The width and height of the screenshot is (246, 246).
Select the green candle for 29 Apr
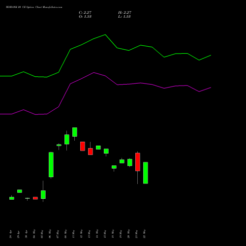click(x=20, y=191)
